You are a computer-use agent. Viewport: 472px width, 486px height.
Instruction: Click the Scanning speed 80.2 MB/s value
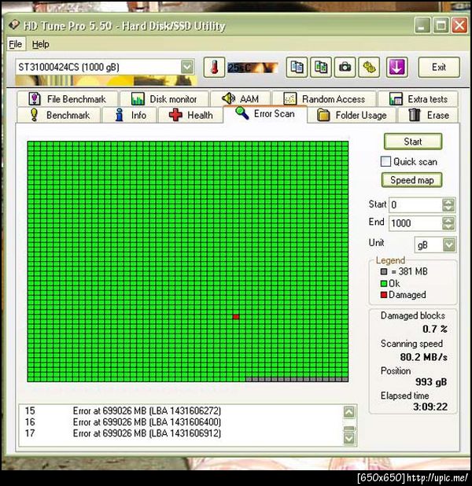(423, 357)
